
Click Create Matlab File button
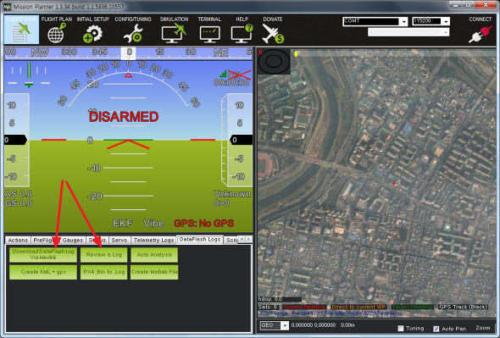[154, 272]
